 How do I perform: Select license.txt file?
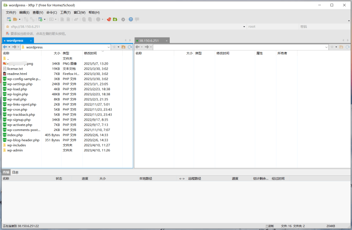tap(15, 69)
